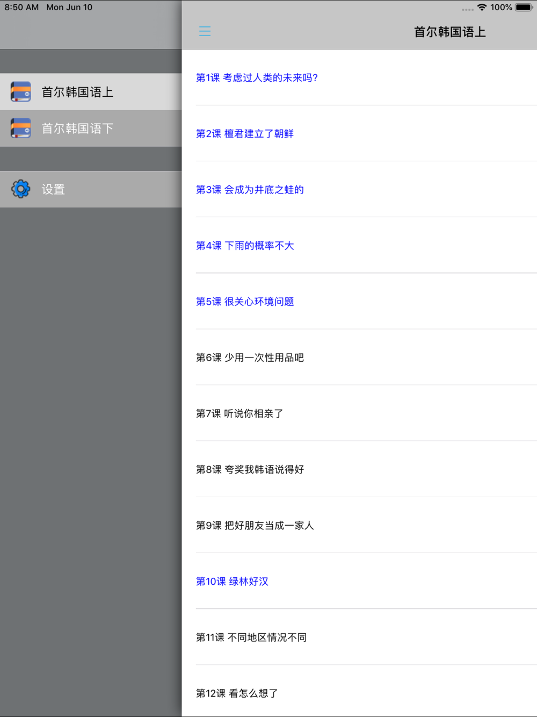537x717 pixels.
Task: Open lesson 第4课 下雨的概率不大
Action: (x=359, y=245)
